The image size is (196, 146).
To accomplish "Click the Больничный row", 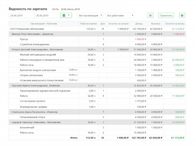I will (x=97, y=128).
